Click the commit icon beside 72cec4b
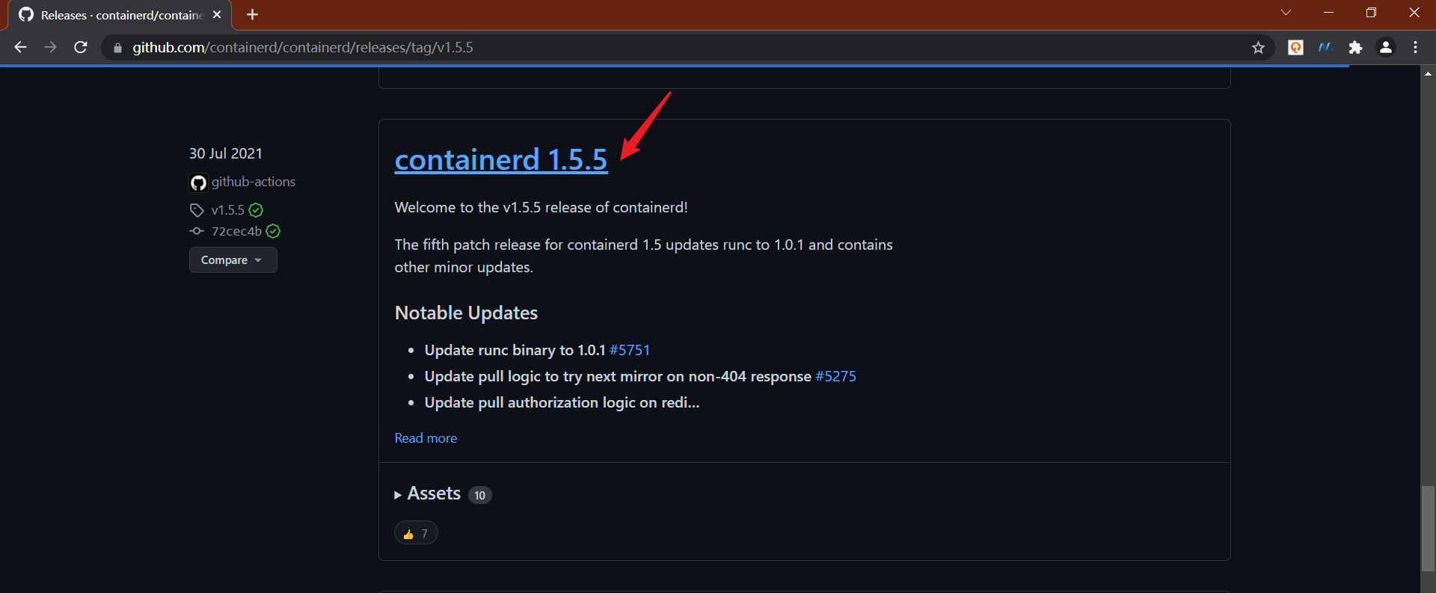This screenshot has width=1436, height=593. click(x=197, y=231)
